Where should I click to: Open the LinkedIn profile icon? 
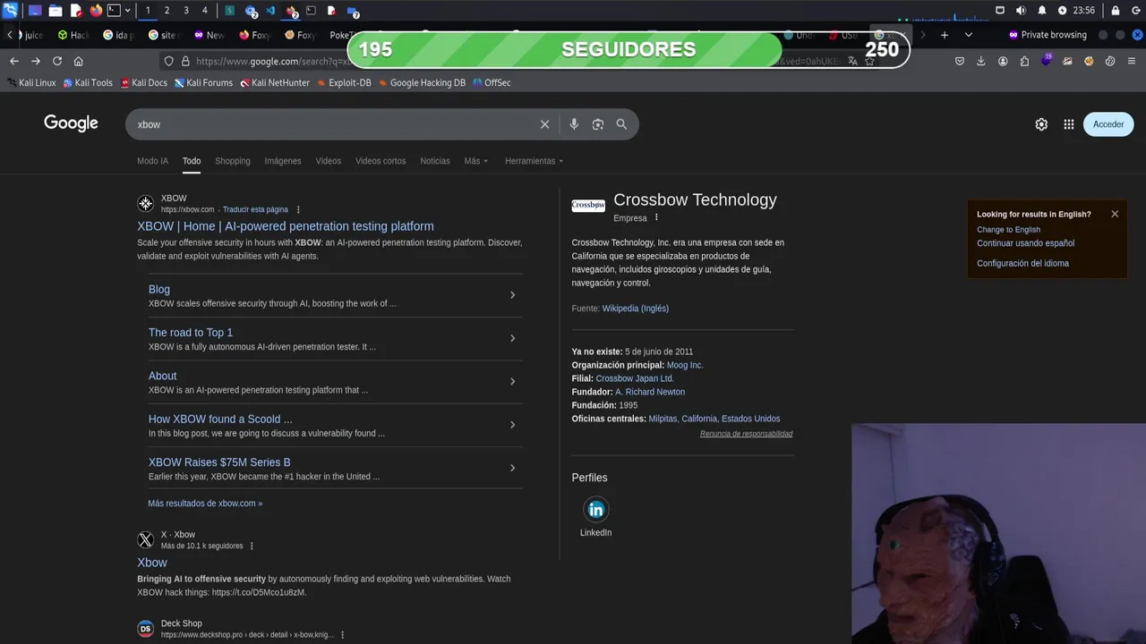pos(595,510)
